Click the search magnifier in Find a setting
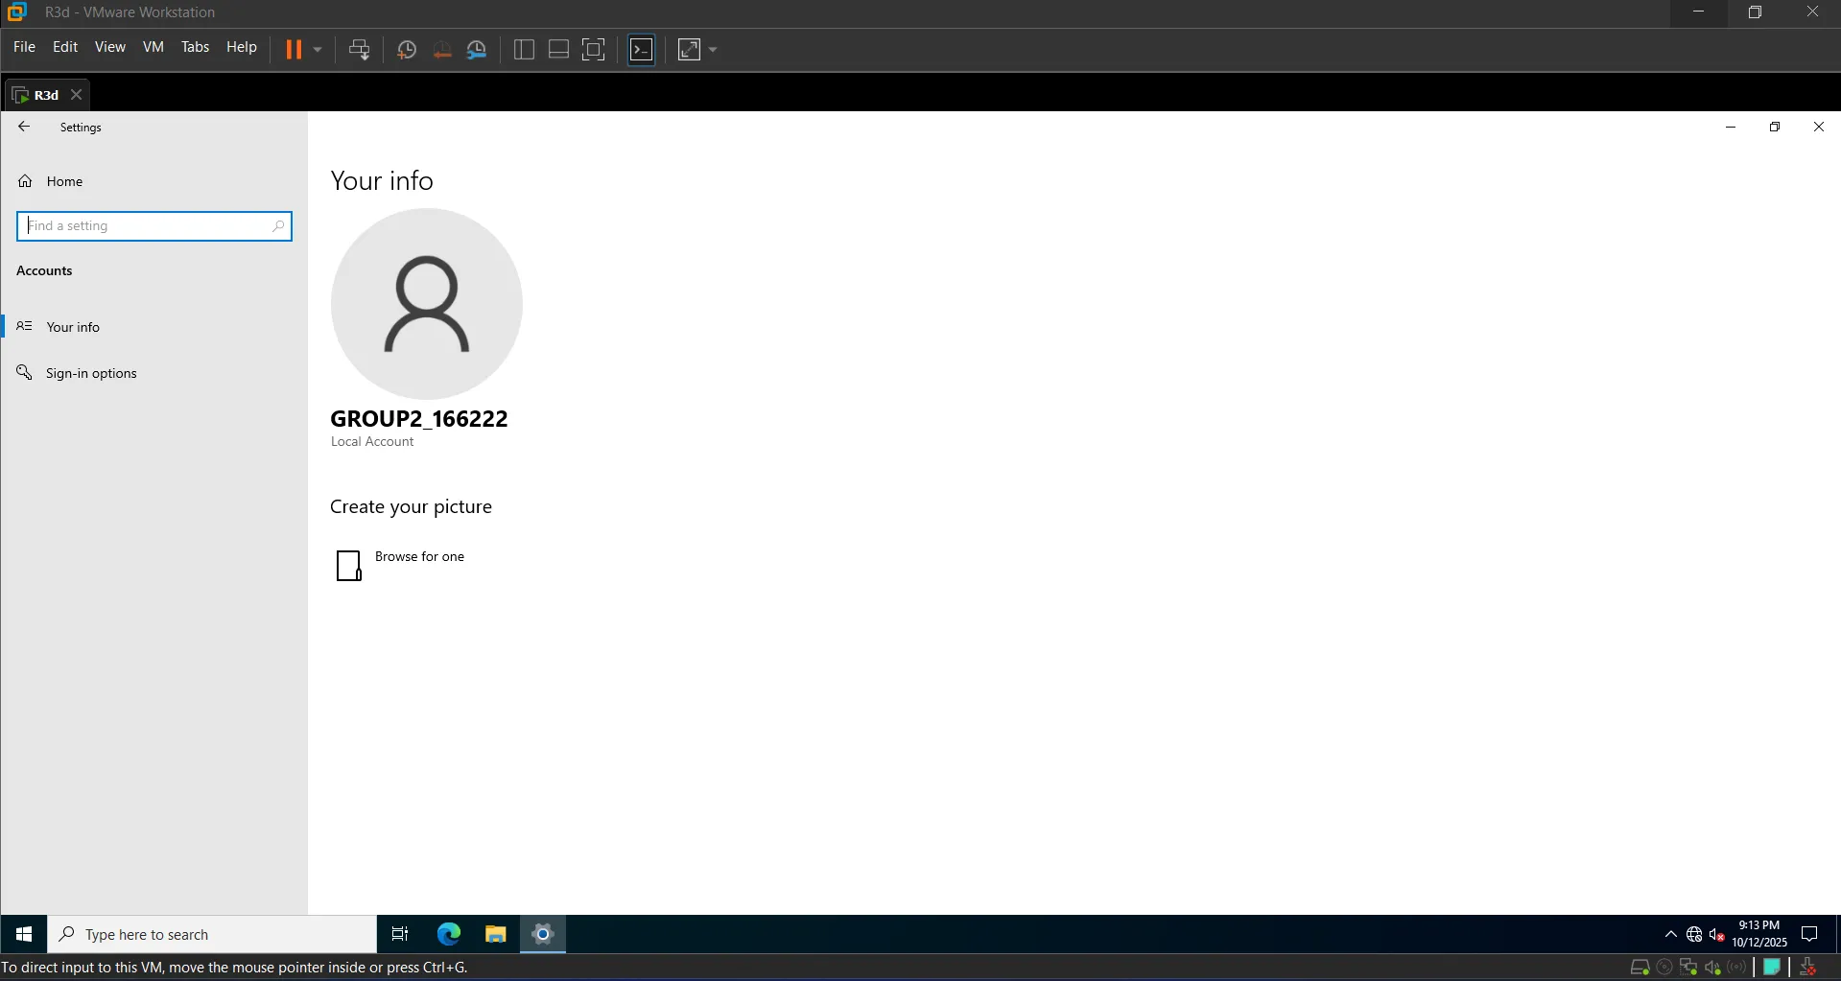This screenshot has width=1841, height=981. 278,226
